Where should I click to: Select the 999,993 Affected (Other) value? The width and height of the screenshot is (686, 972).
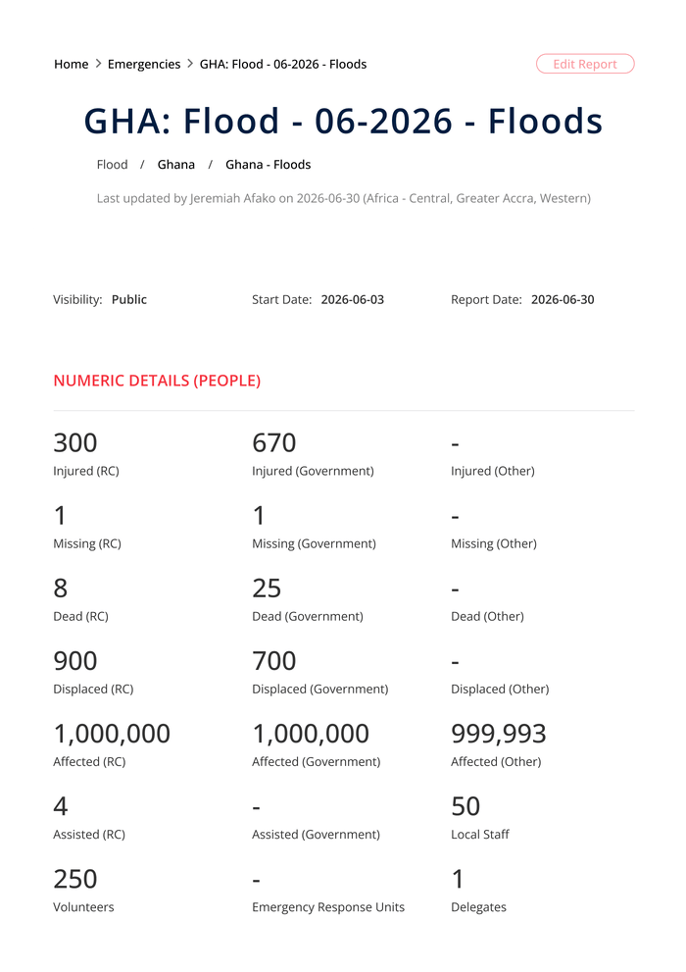click(x=499, y=734)
